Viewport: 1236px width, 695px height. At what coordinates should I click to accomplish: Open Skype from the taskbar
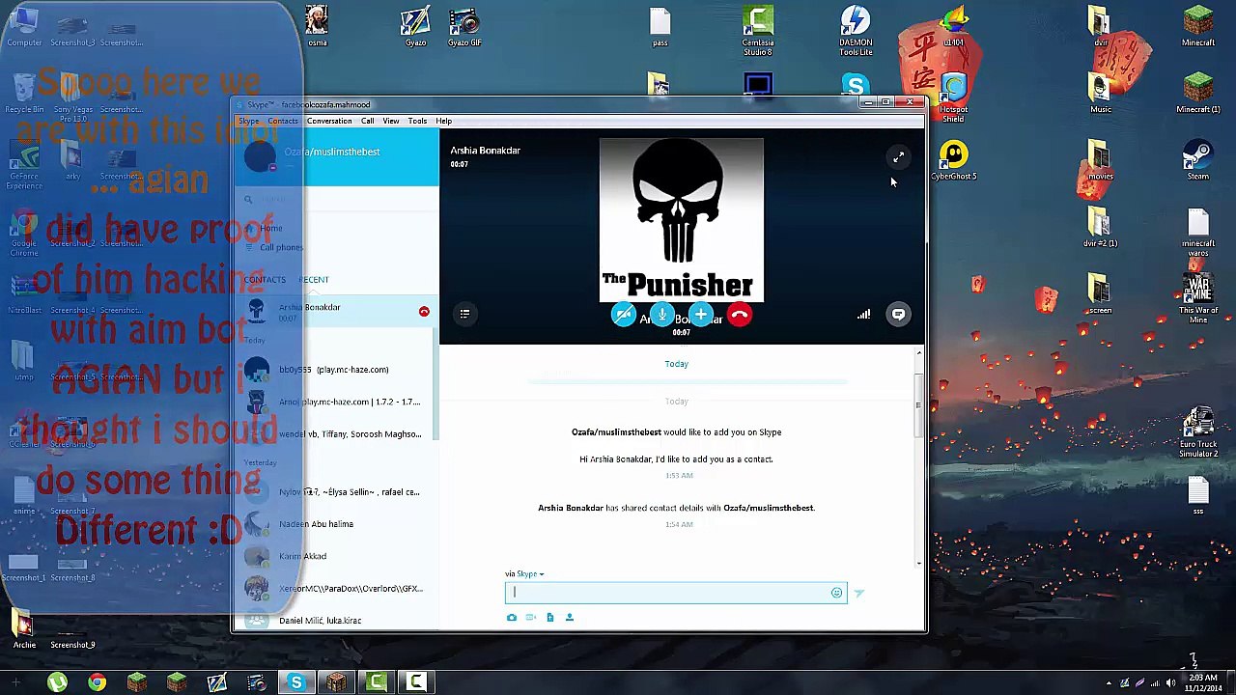pyautogui.click(x=296, y=683)
